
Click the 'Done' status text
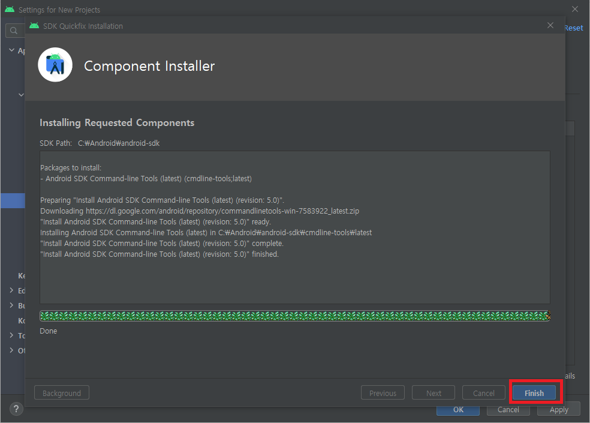click(x=49, y=331)
